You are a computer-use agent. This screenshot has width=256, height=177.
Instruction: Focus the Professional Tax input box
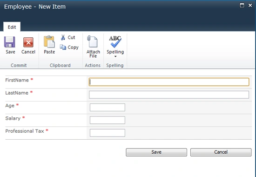click(x=108, y=133)
